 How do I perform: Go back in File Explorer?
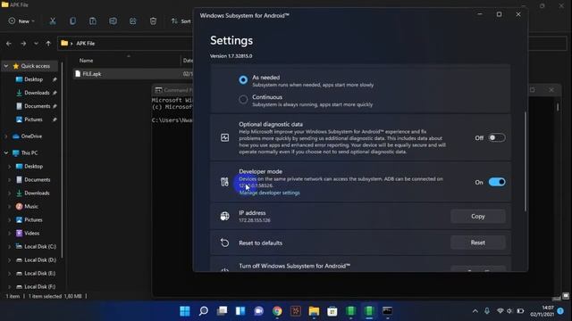[9, 44]
